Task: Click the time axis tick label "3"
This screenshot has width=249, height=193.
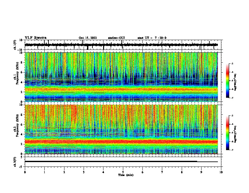Action: [x=84, y=172]
